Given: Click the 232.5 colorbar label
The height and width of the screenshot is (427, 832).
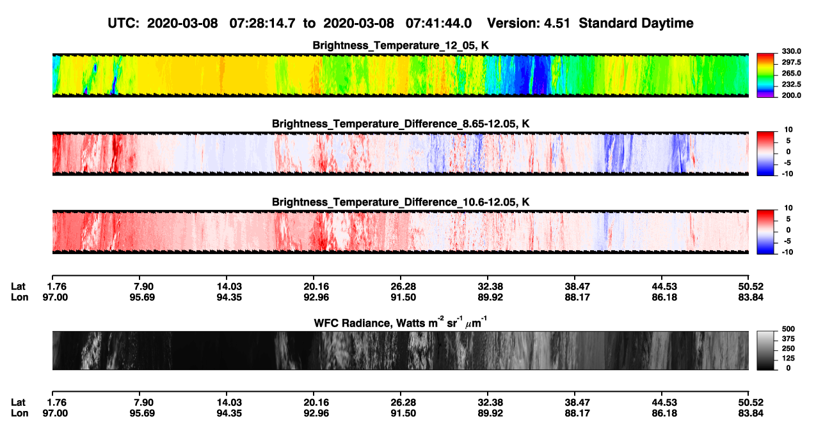Looking at the screenshot, I should tap(790, 85).
